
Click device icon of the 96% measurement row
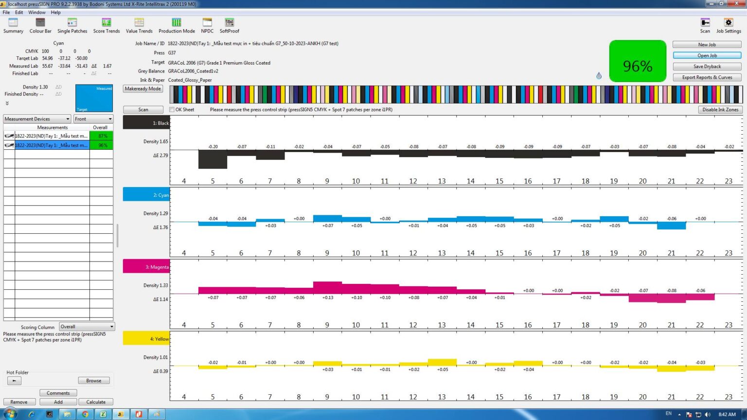(9, 145)
